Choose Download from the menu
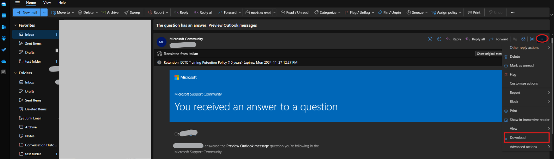 [527, 138]
